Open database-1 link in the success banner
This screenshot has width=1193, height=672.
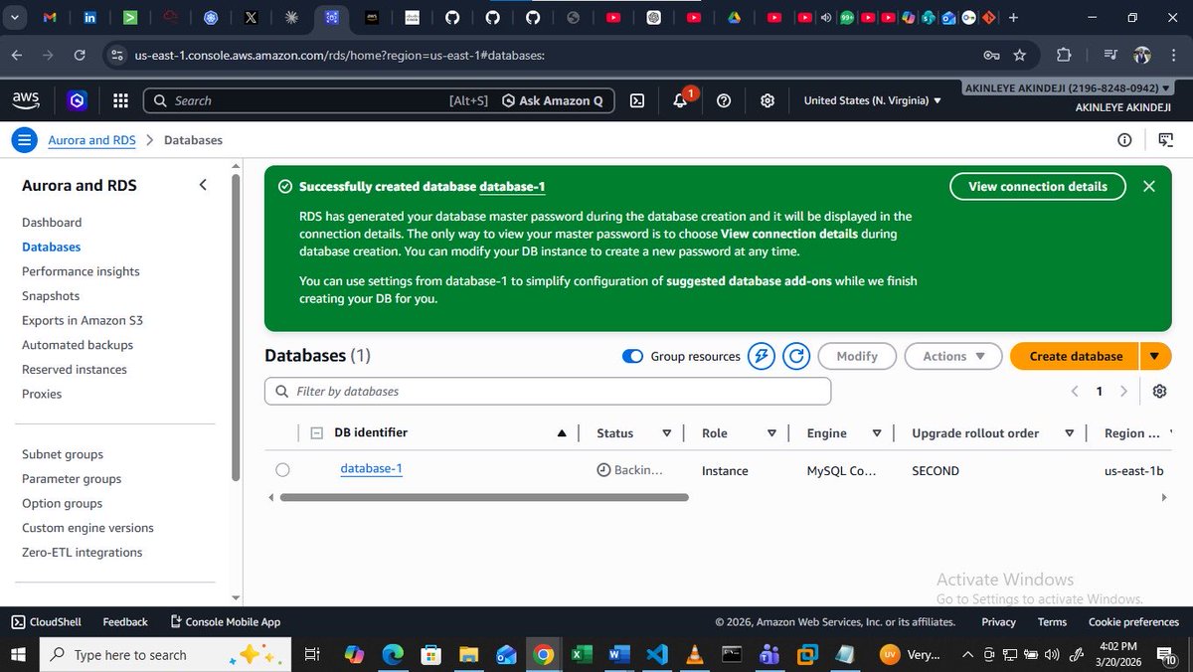coord(512,187)
